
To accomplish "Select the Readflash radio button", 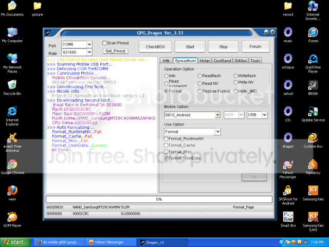I will [x=199, y=76].
